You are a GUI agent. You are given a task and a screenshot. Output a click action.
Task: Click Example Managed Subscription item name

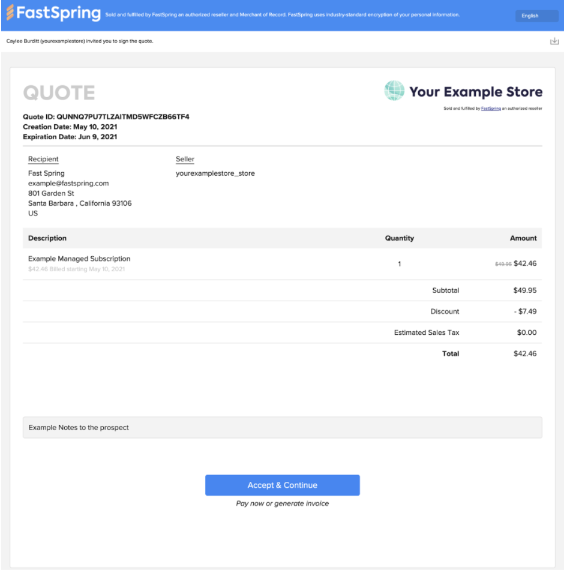point(79,259)
